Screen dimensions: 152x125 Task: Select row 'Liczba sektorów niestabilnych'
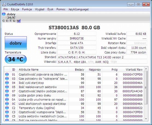(x=74, y=116)
